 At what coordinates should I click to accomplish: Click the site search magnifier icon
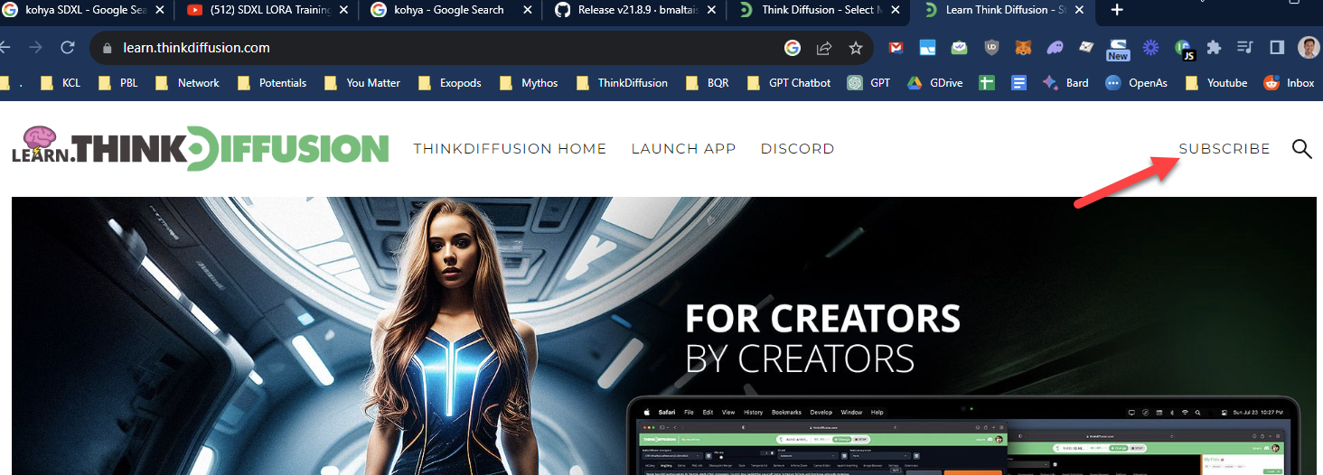pos(1301,149)
